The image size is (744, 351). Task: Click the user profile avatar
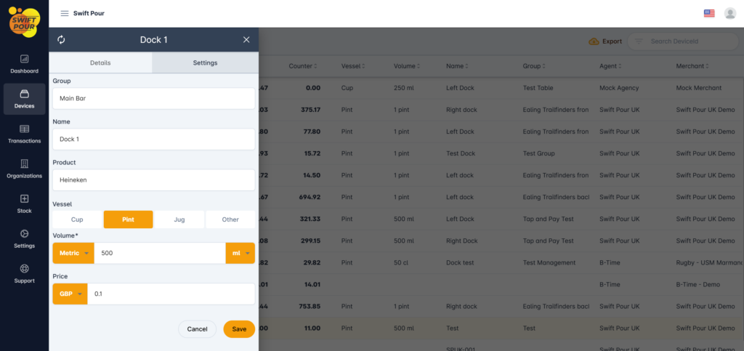[x=730, y=13]
